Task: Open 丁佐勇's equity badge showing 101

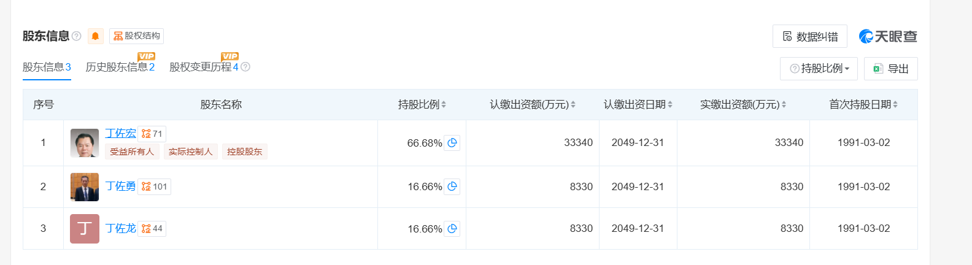Action: click(x=155, y=186)
